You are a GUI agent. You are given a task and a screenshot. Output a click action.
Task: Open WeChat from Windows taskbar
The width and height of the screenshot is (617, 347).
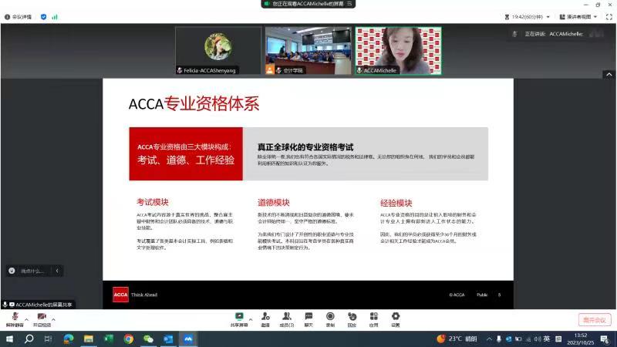click(x=148, y=339)
